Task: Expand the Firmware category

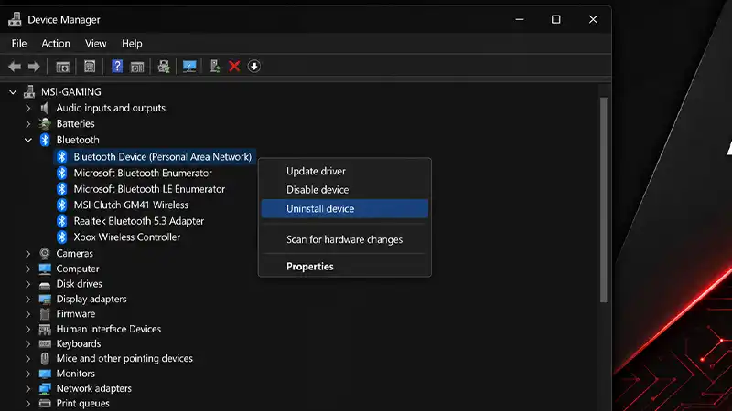Action: (x=28, y=314)
